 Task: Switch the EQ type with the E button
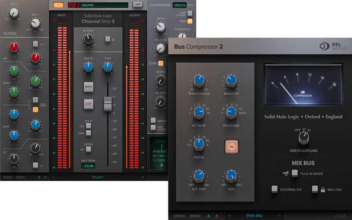click(36, 100)
